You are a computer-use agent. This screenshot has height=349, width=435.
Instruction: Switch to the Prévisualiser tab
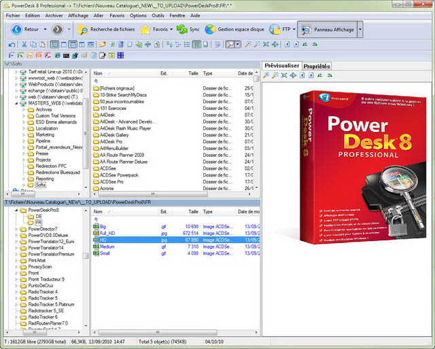coord(282,66)
